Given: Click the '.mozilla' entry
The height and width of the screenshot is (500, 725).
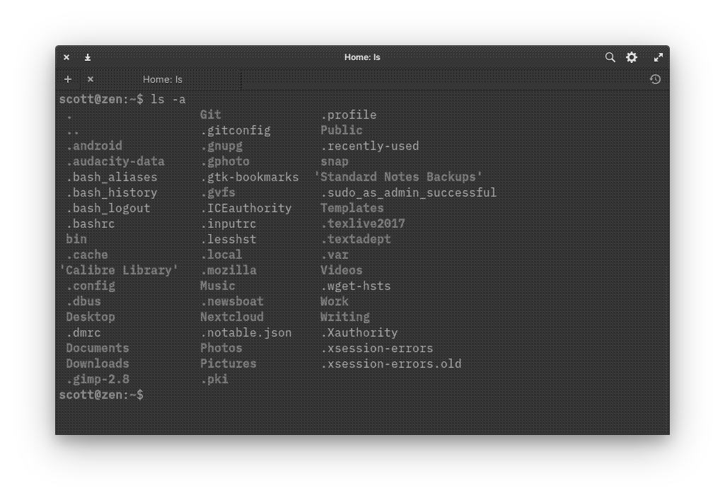Looking at the screenshot, I should point(228,270).
